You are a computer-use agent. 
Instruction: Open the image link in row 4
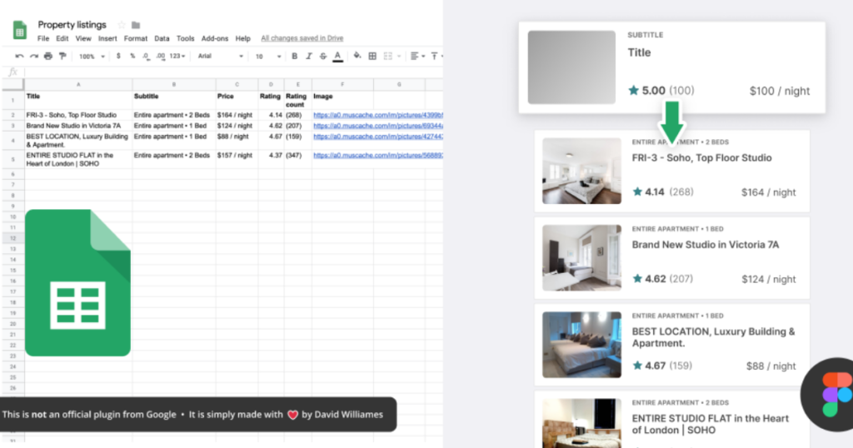(378, 137)
